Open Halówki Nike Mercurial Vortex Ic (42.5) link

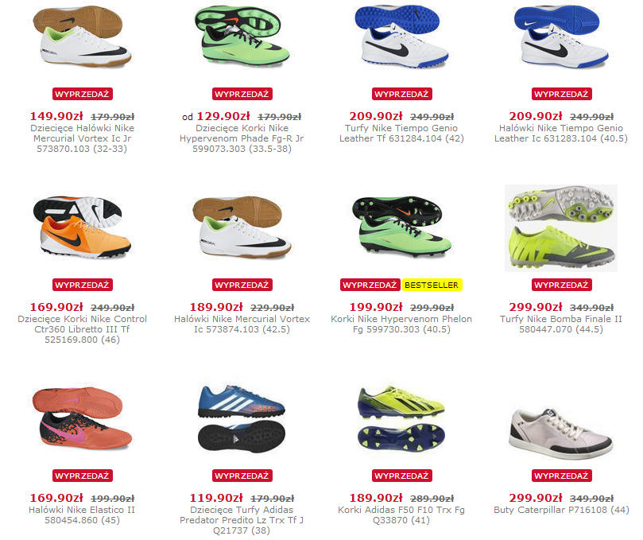pos(242,324)
